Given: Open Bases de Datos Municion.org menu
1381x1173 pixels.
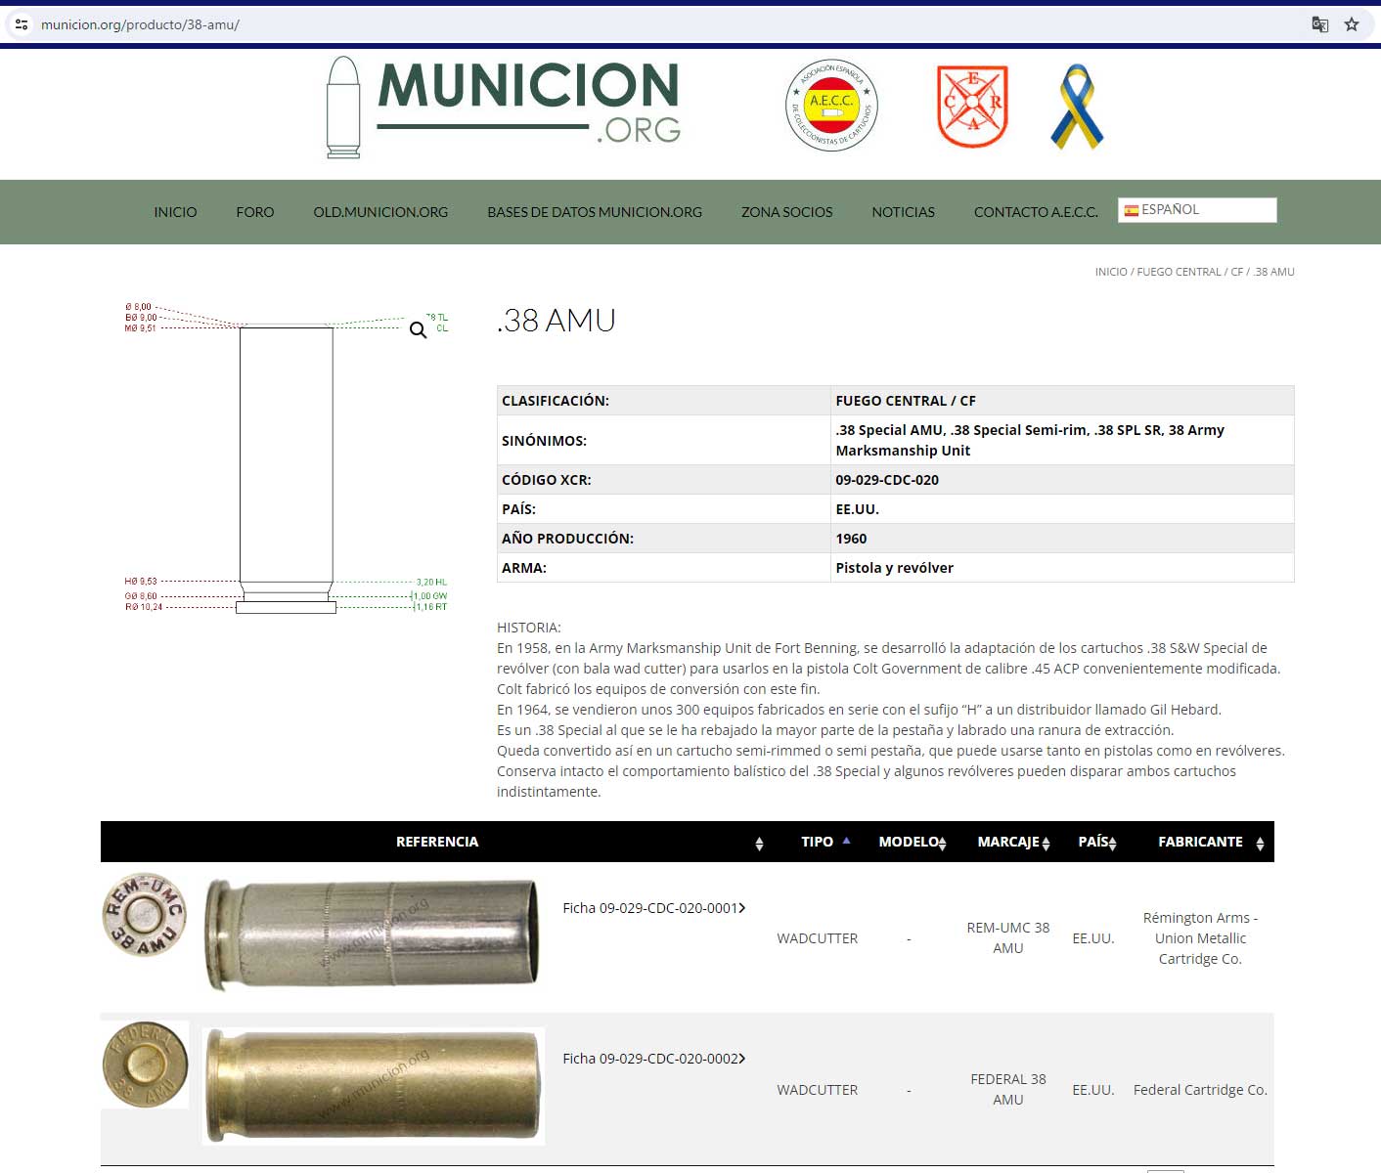Looking at the screenshot, I should point(594,212).
